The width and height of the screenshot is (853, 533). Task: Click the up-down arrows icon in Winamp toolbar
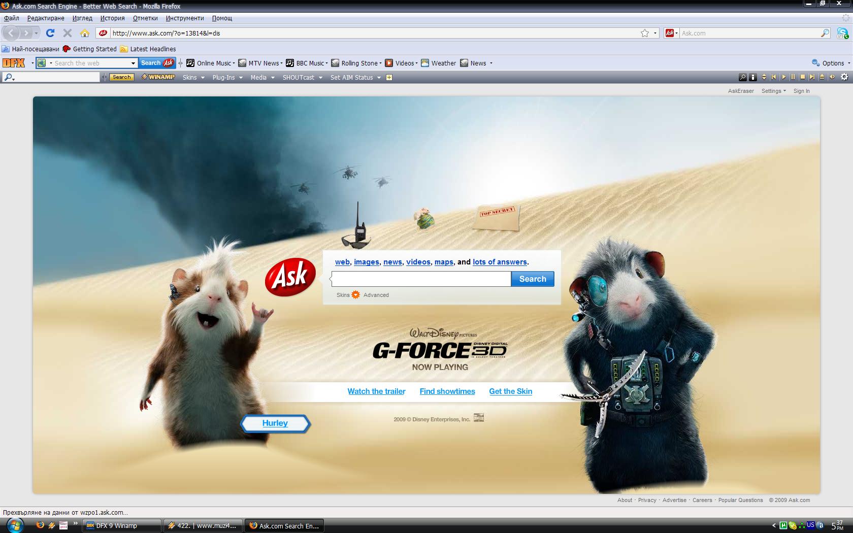click(x=764, y=77)
